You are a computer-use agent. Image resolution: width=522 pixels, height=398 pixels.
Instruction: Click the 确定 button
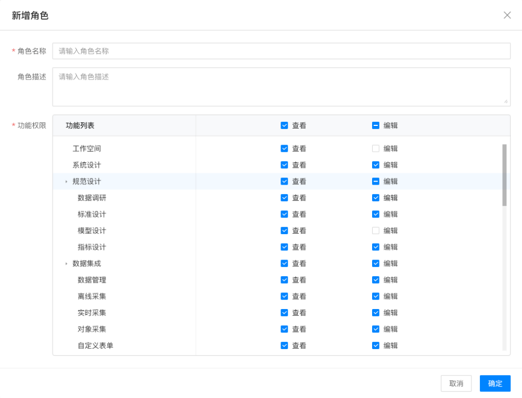click(495, 383)
